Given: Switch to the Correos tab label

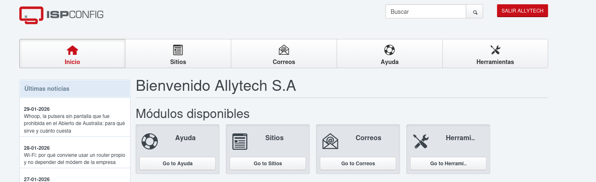Looking at the screenshot, I should pyautogui.click(x=284, y=62).
